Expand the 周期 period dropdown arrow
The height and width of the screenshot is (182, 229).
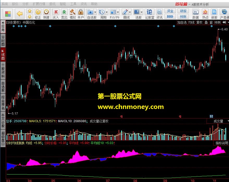(107, 12)
